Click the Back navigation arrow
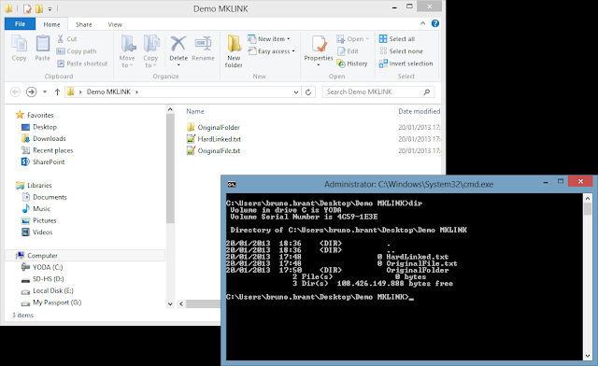The image size is (598, 366). click(x=15, y=91)
